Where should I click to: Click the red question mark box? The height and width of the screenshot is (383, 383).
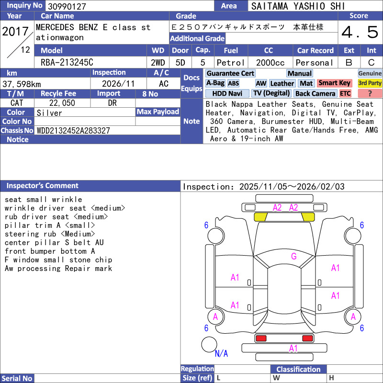click(370, 94)
